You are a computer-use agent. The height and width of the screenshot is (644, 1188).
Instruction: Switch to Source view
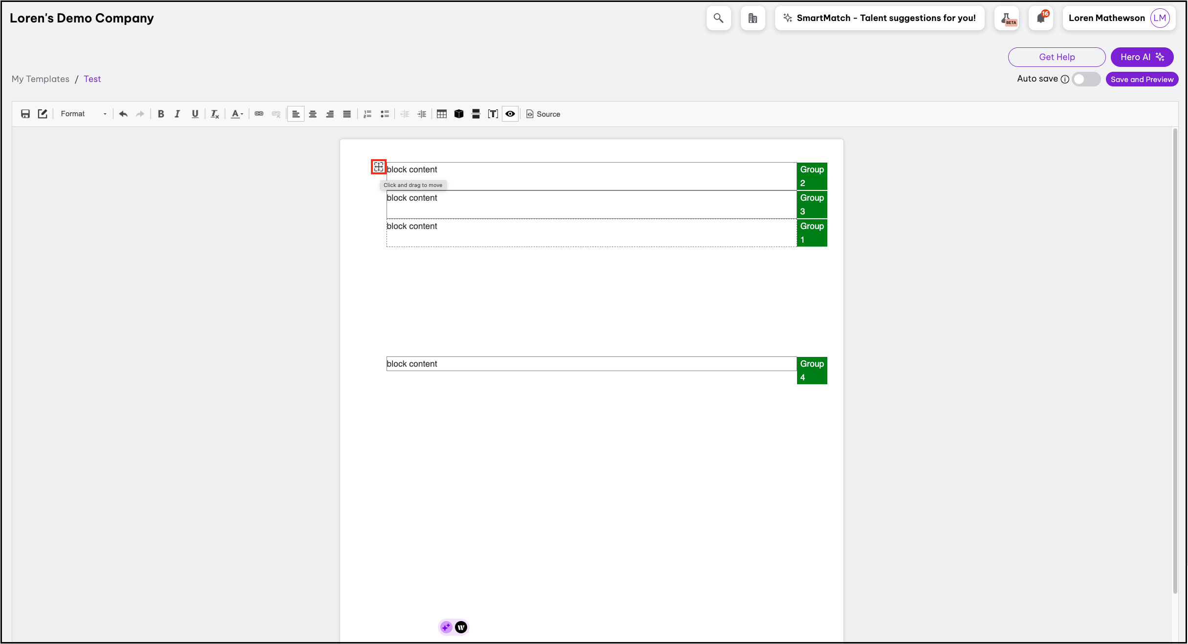click(x=543, y=114)
